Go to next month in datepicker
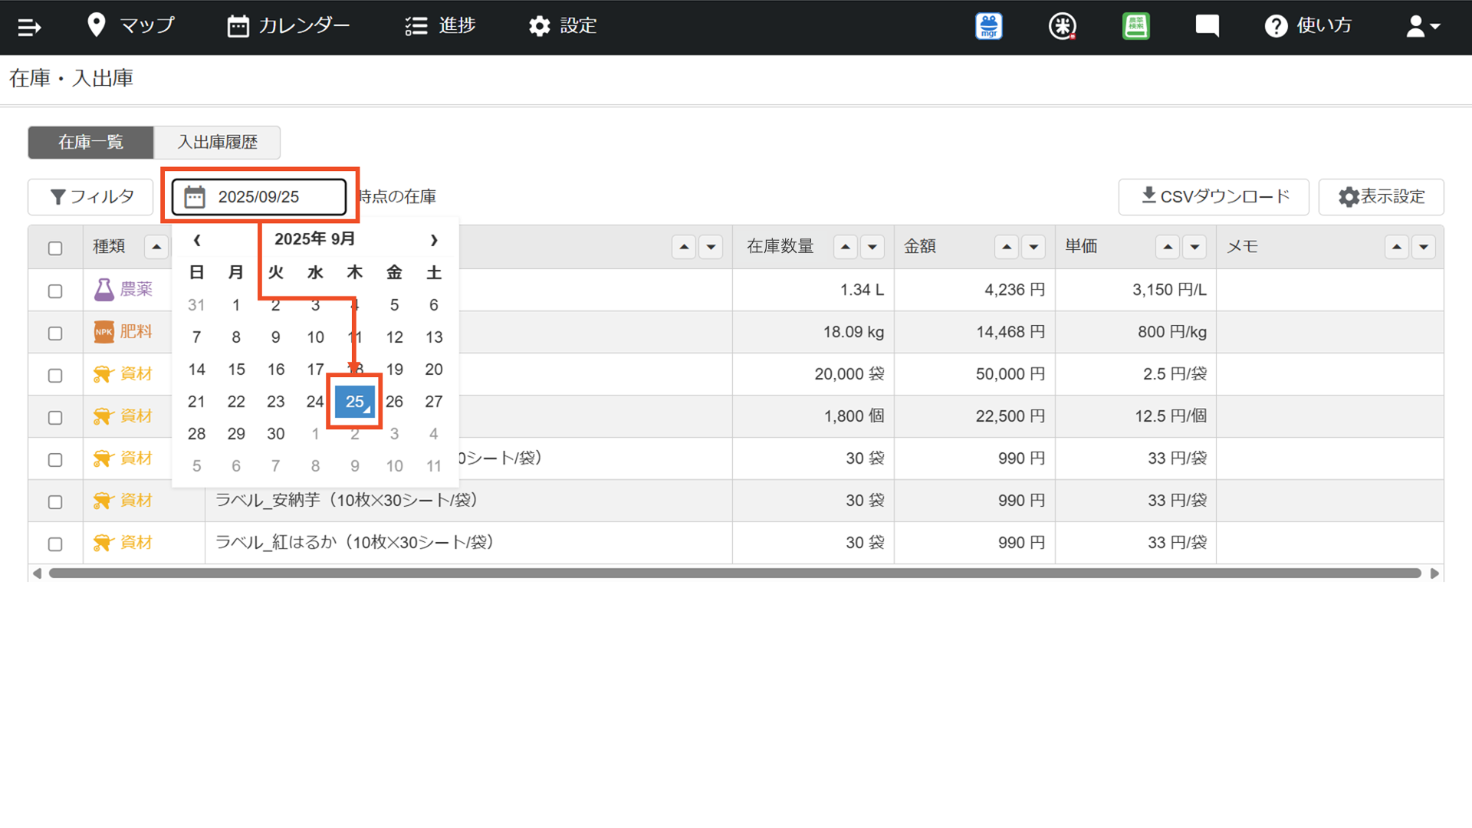Screen dimensions: 1472x828 point(434,240)
